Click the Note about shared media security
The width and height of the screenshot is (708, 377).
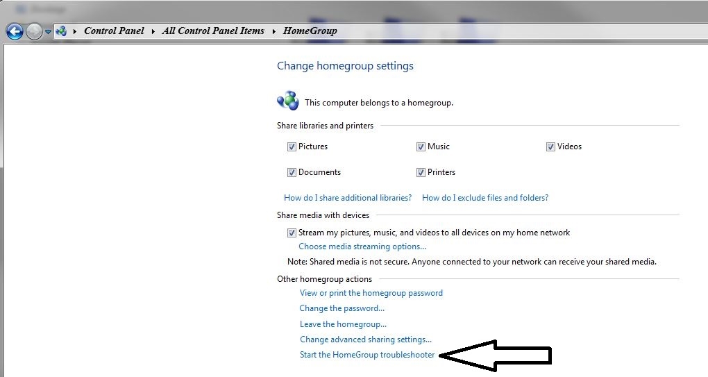click(x=472, y=262)
